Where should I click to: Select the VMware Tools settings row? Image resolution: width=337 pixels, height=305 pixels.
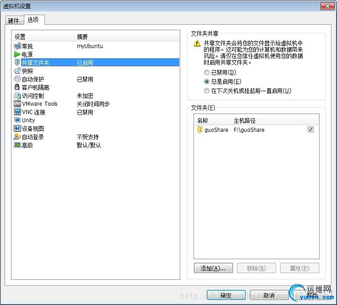(x=96, y=103)
